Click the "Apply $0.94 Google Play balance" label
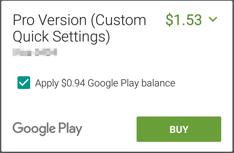The height and width of the screenshot is (153, 234). (105, 83)
